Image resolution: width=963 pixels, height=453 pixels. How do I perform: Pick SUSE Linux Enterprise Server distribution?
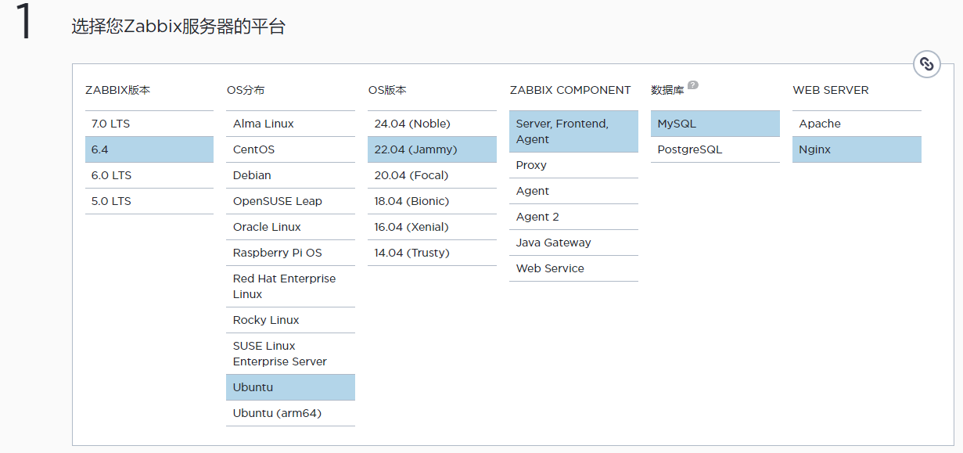[291, 354]
